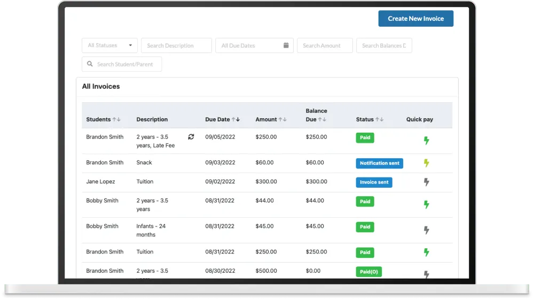Sort by Balance Due column arrows

pos(322,119)
